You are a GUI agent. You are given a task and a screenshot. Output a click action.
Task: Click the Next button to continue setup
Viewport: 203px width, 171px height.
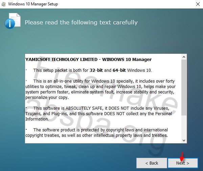pos(183,163)
